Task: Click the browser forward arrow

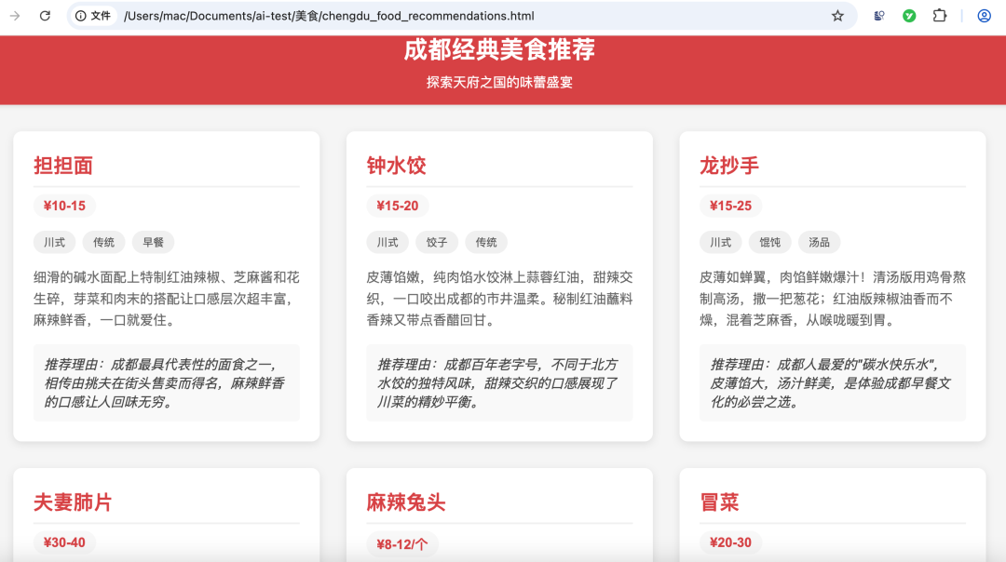Action: pos(15,16)
